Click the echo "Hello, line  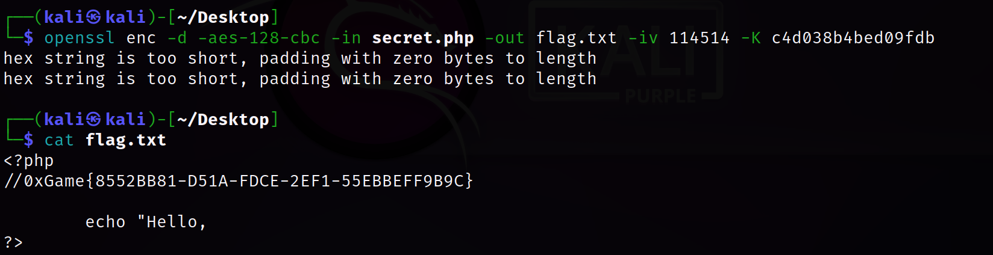coord(146,222)
